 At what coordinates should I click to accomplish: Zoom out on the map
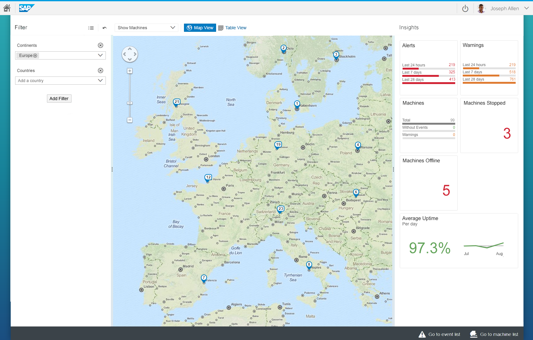[x=130, y=120]
